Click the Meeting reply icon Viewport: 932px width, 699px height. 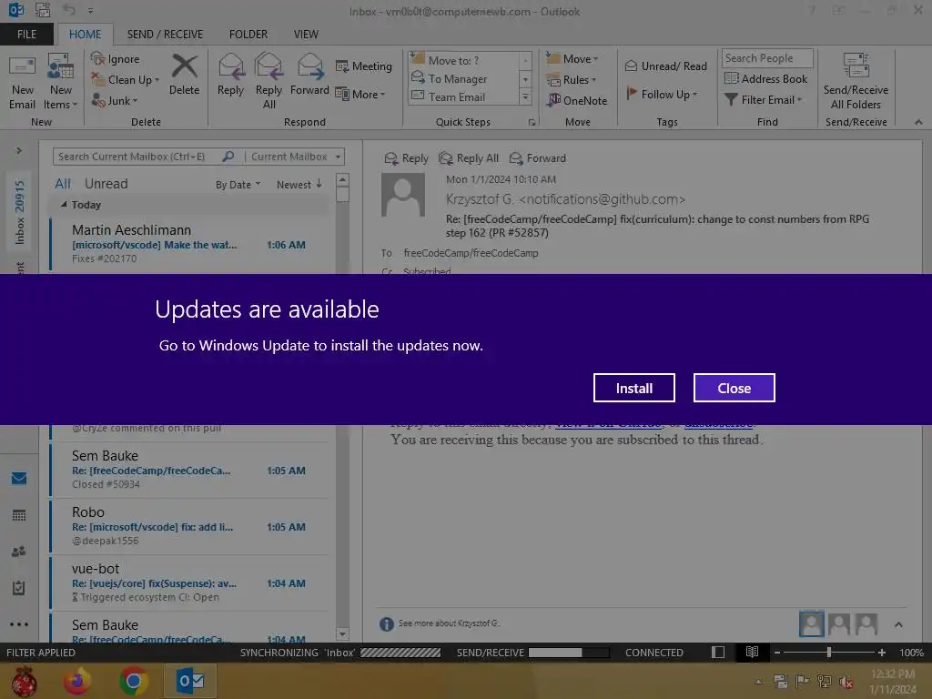[364, 66]
